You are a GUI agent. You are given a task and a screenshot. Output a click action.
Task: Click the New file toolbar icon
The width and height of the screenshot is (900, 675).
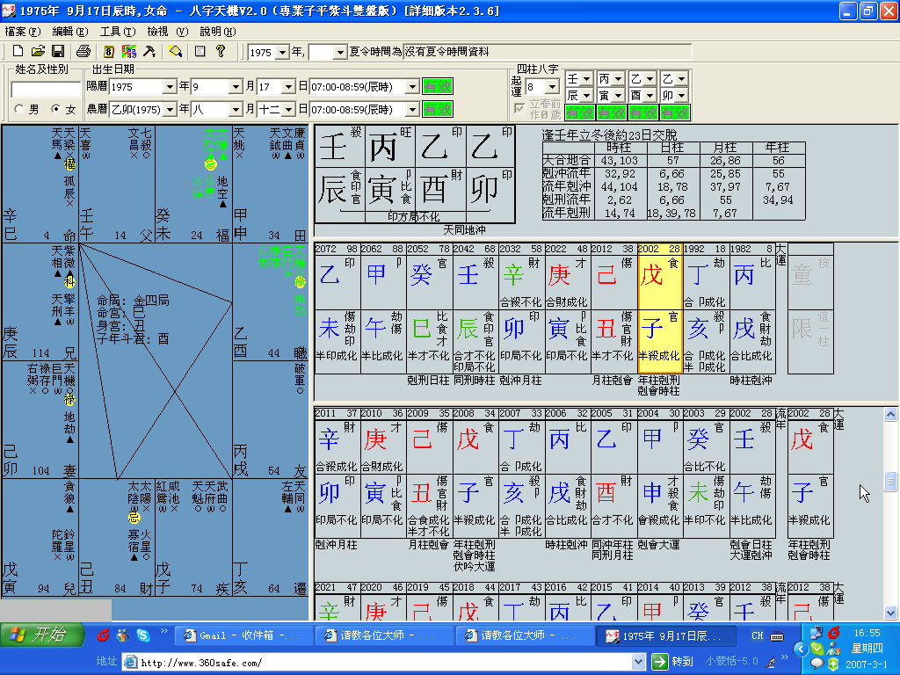click(17, 51)
